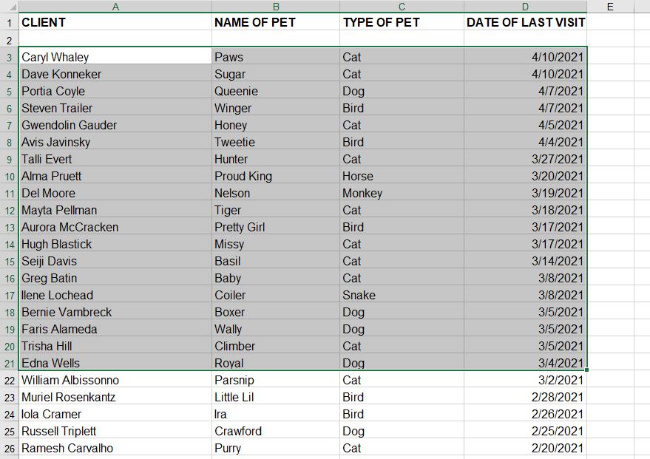Select the William Albissonno cell

click(x=115, y=380)
